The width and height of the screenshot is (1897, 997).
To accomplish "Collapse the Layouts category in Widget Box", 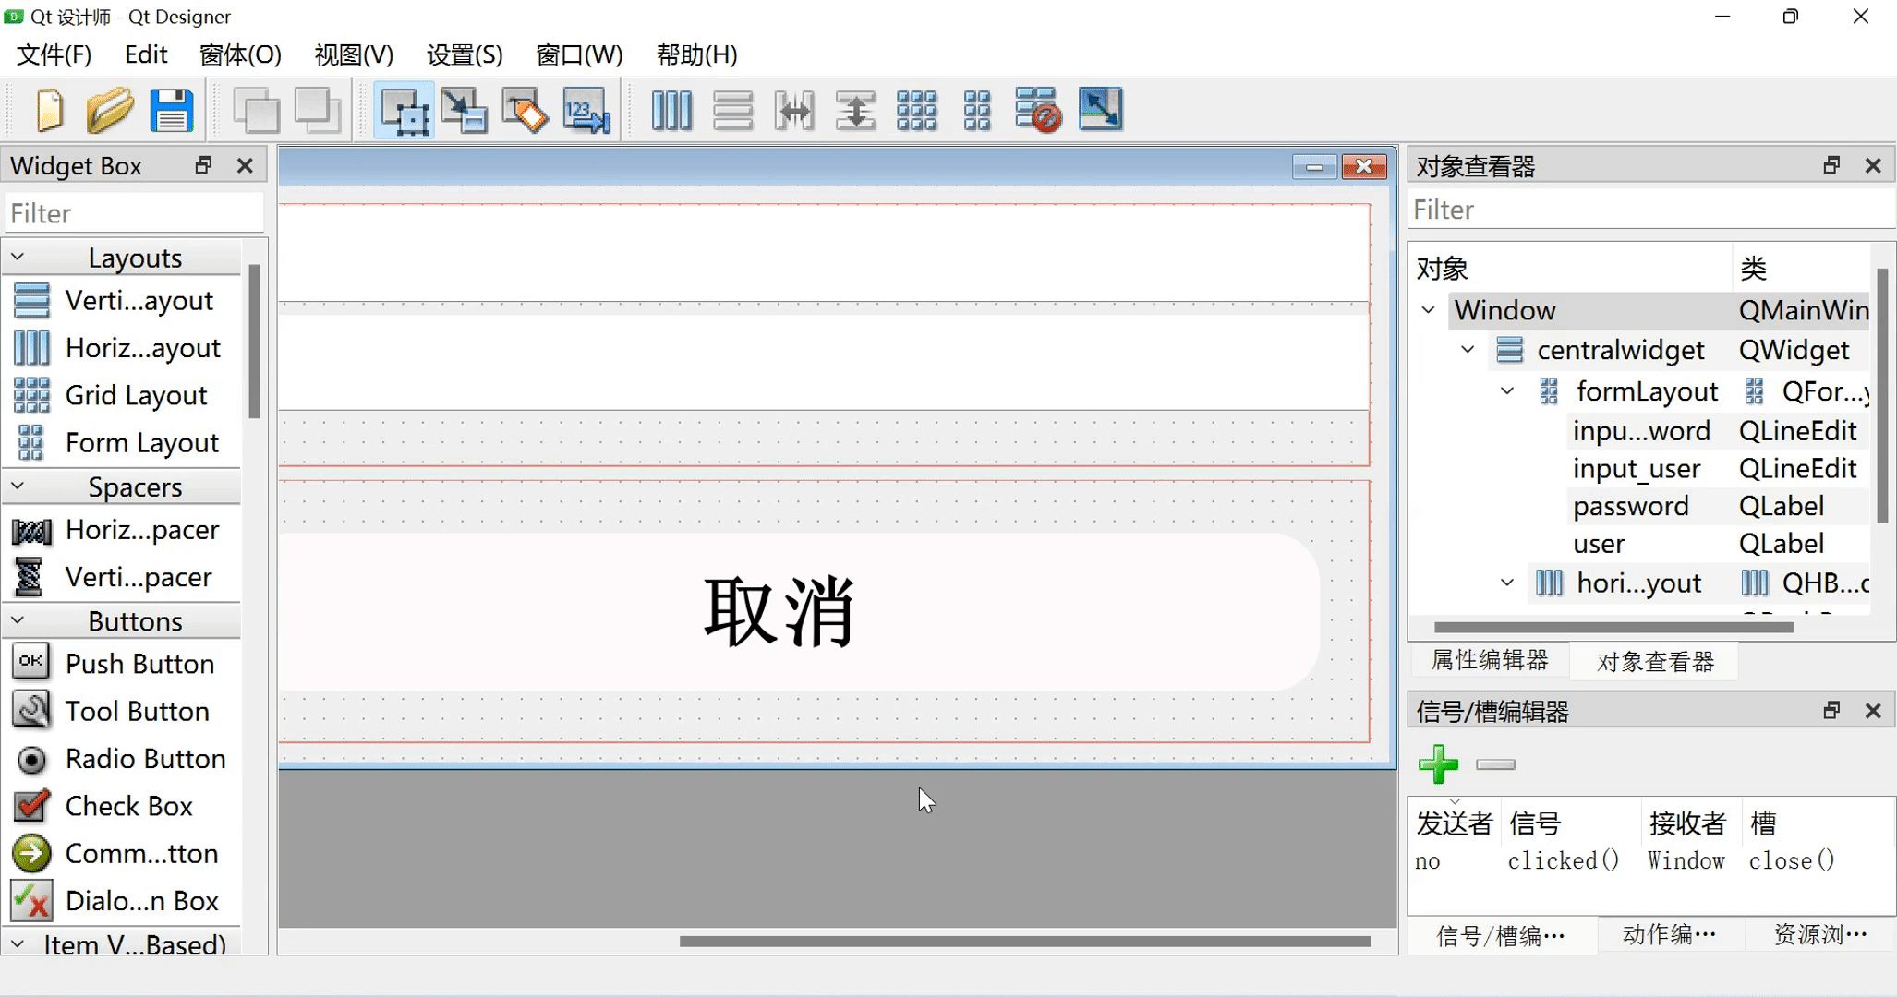I will 18,258.
